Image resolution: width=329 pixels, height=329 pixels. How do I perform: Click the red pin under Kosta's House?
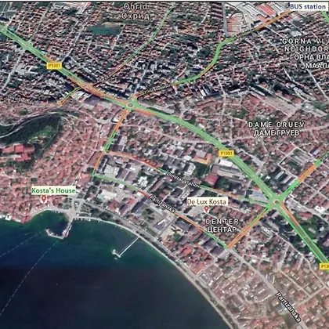[x=44, y=199]
